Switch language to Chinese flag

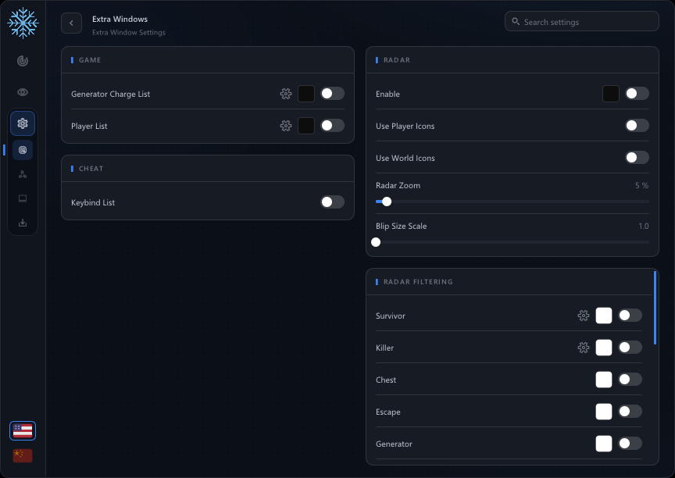pyautogui.click(x=23, y=455)
